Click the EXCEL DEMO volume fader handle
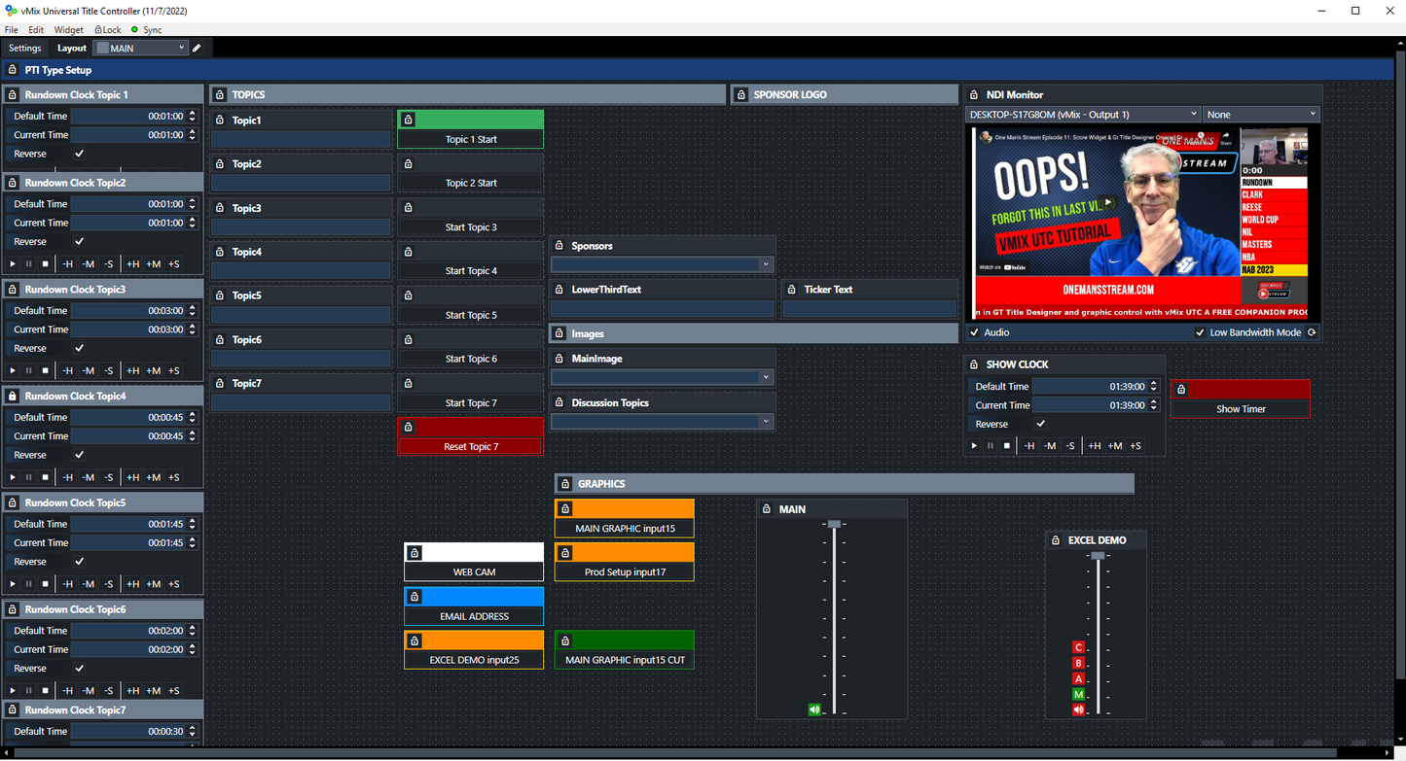This screenshot has width=1406, height=761. (x=1098, y=555)
